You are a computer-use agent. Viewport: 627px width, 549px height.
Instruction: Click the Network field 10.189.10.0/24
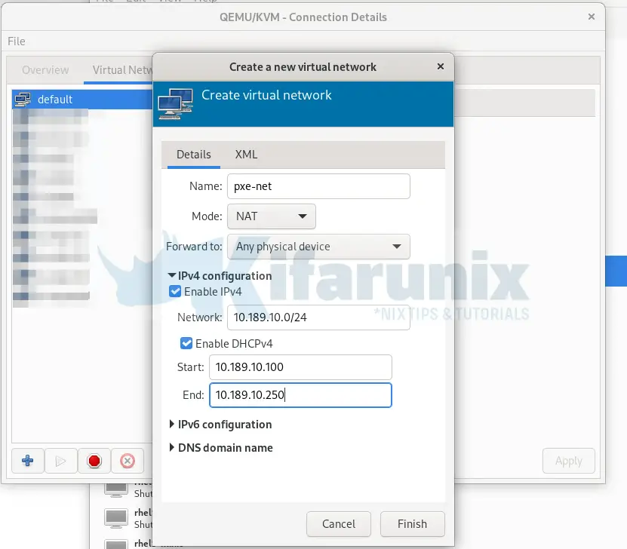pyautogui.click(x=318, y=317)
